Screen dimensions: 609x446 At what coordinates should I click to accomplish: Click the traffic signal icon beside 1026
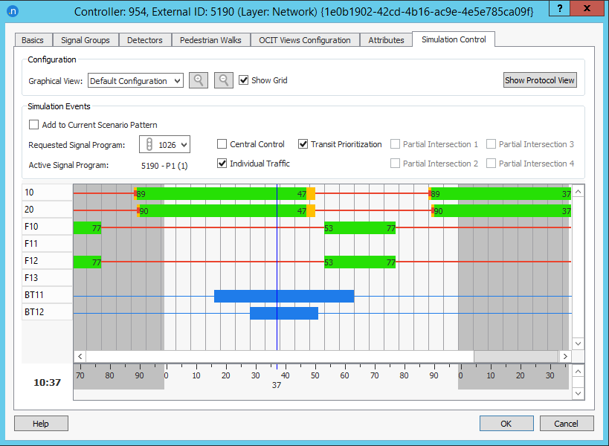point(149,144)
